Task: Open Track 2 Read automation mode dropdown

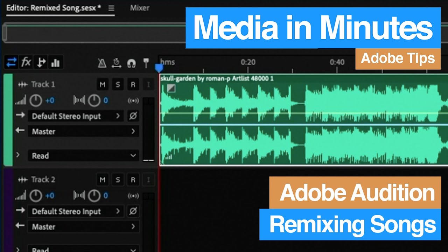Action: coord(83,249)
